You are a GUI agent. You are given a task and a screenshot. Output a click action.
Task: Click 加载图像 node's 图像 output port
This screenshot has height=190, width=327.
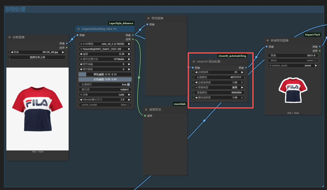click(67, 43)
